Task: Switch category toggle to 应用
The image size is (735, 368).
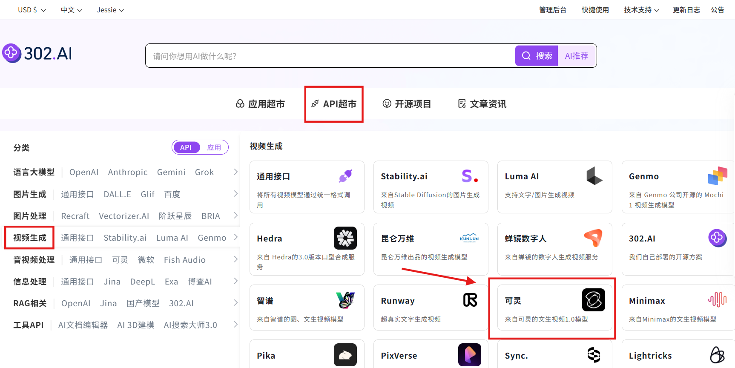Action: pos(214,147)
